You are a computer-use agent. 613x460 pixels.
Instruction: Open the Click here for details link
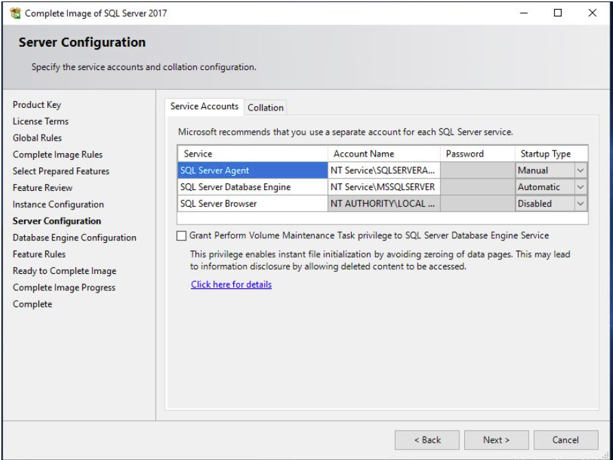(231, 285)
